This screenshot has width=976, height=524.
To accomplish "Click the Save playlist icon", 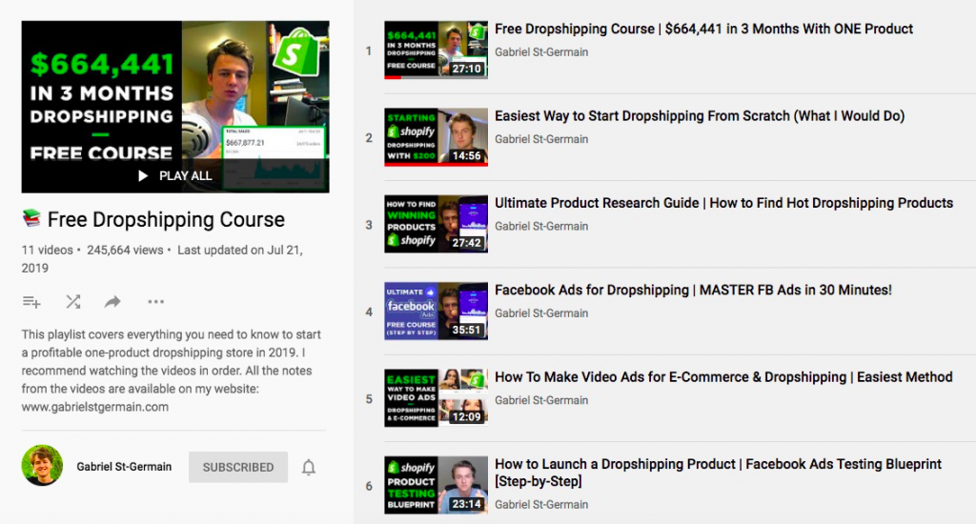I will tap(31, 302).
